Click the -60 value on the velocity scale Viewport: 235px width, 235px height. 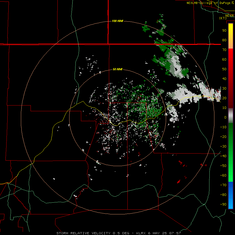tap(223, 175)
